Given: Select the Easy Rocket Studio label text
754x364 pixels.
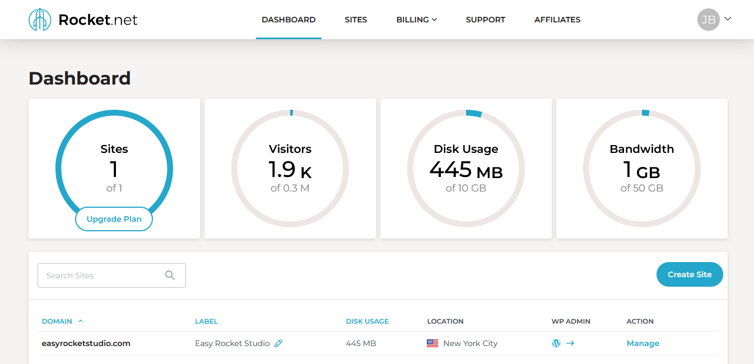Looking at the screenshot, I should pyautogui.click(x=232, y=343).
